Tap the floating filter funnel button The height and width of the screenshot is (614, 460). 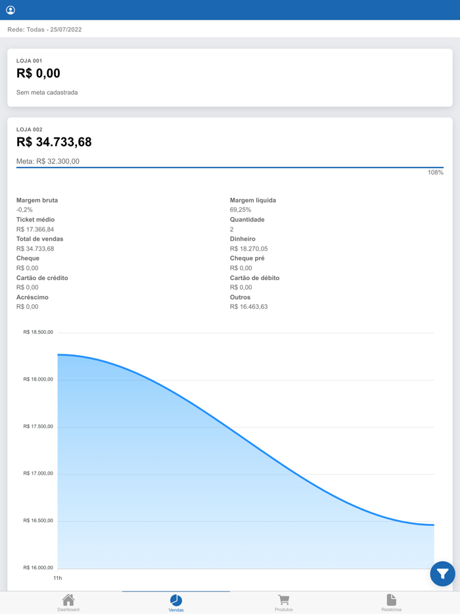tap(442, 574)
